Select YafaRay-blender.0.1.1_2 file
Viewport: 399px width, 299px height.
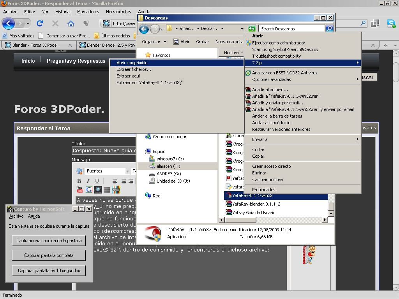click(252, 204)
